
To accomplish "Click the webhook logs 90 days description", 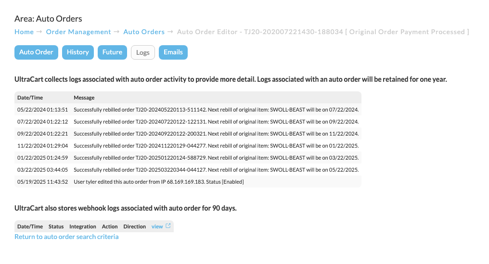I will pyautogui.click(x=125, y=208).
